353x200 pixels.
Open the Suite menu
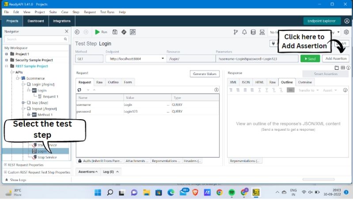[x=53, y=12]
